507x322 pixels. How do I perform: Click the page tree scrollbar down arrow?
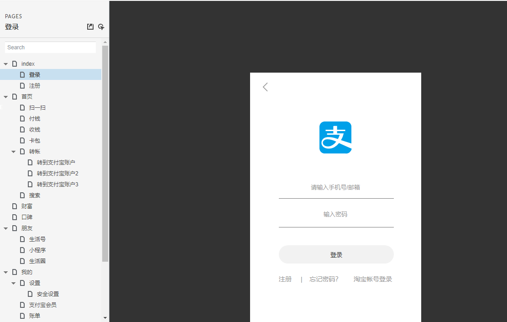click(105, 318)
